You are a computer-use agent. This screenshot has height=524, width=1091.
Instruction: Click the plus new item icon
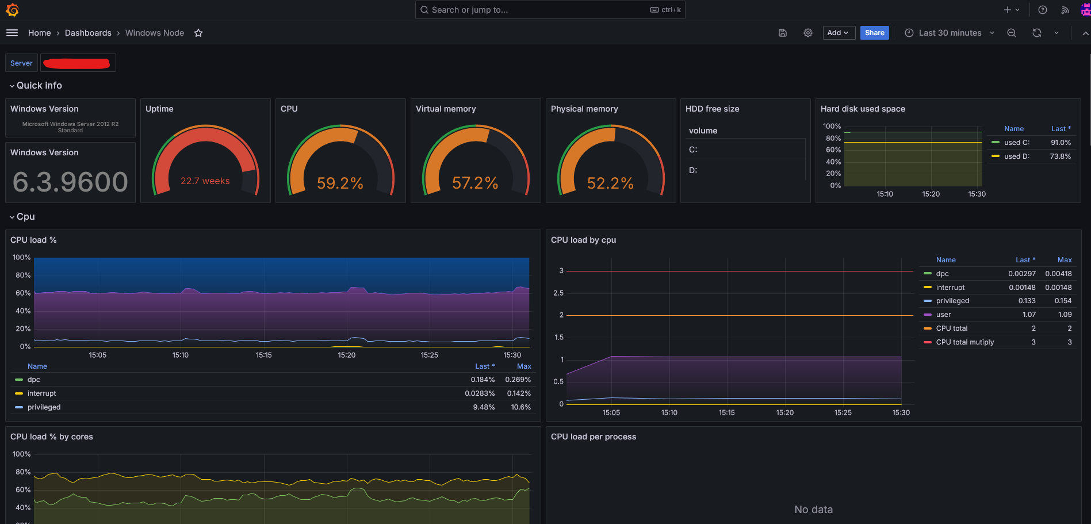click(1007, 10)
